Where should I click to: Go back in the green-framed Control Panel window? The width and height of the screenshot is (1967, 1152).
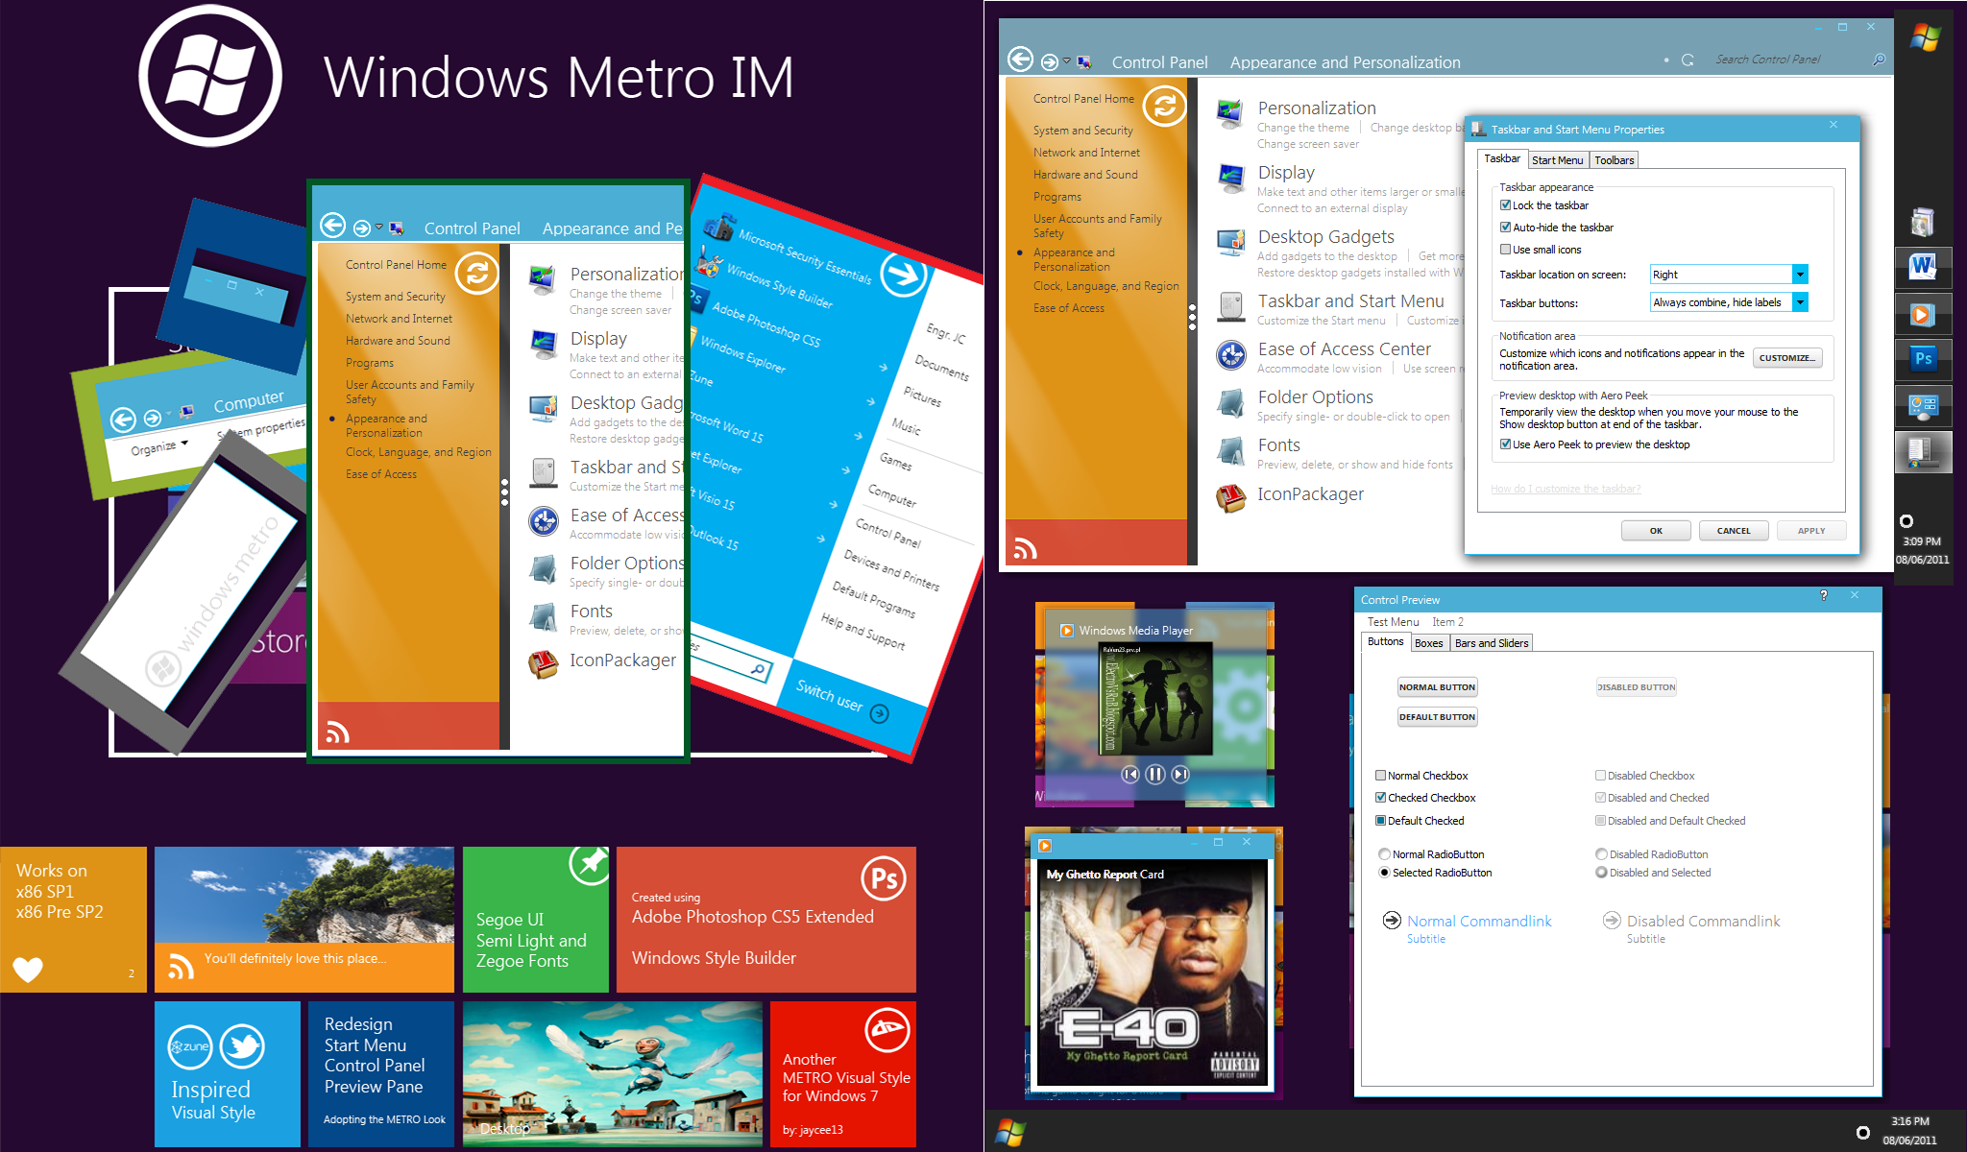(x=332, y=226)
